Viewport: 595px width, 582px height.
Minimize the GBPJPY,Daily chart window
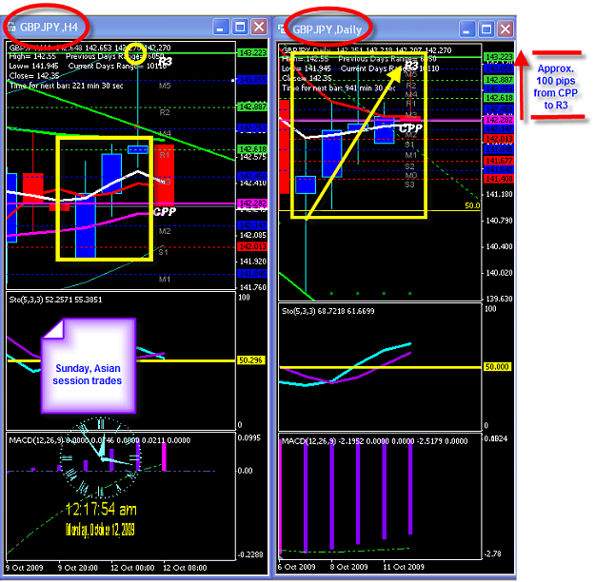(466, 29)
